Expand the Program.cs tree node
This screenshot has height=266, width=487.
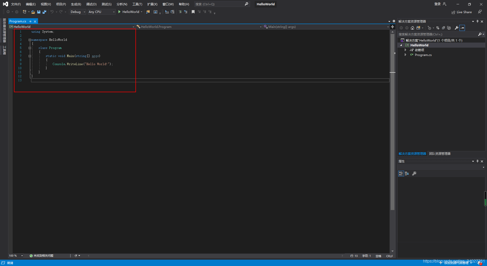point(405,55)
